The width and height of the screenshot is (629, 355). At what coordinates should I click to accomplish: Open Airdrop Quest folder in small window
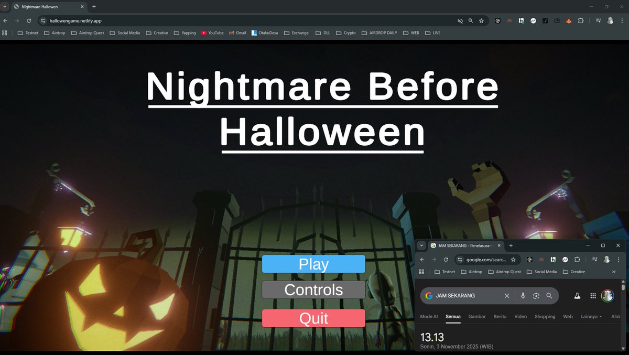click(x=504, y=272)
